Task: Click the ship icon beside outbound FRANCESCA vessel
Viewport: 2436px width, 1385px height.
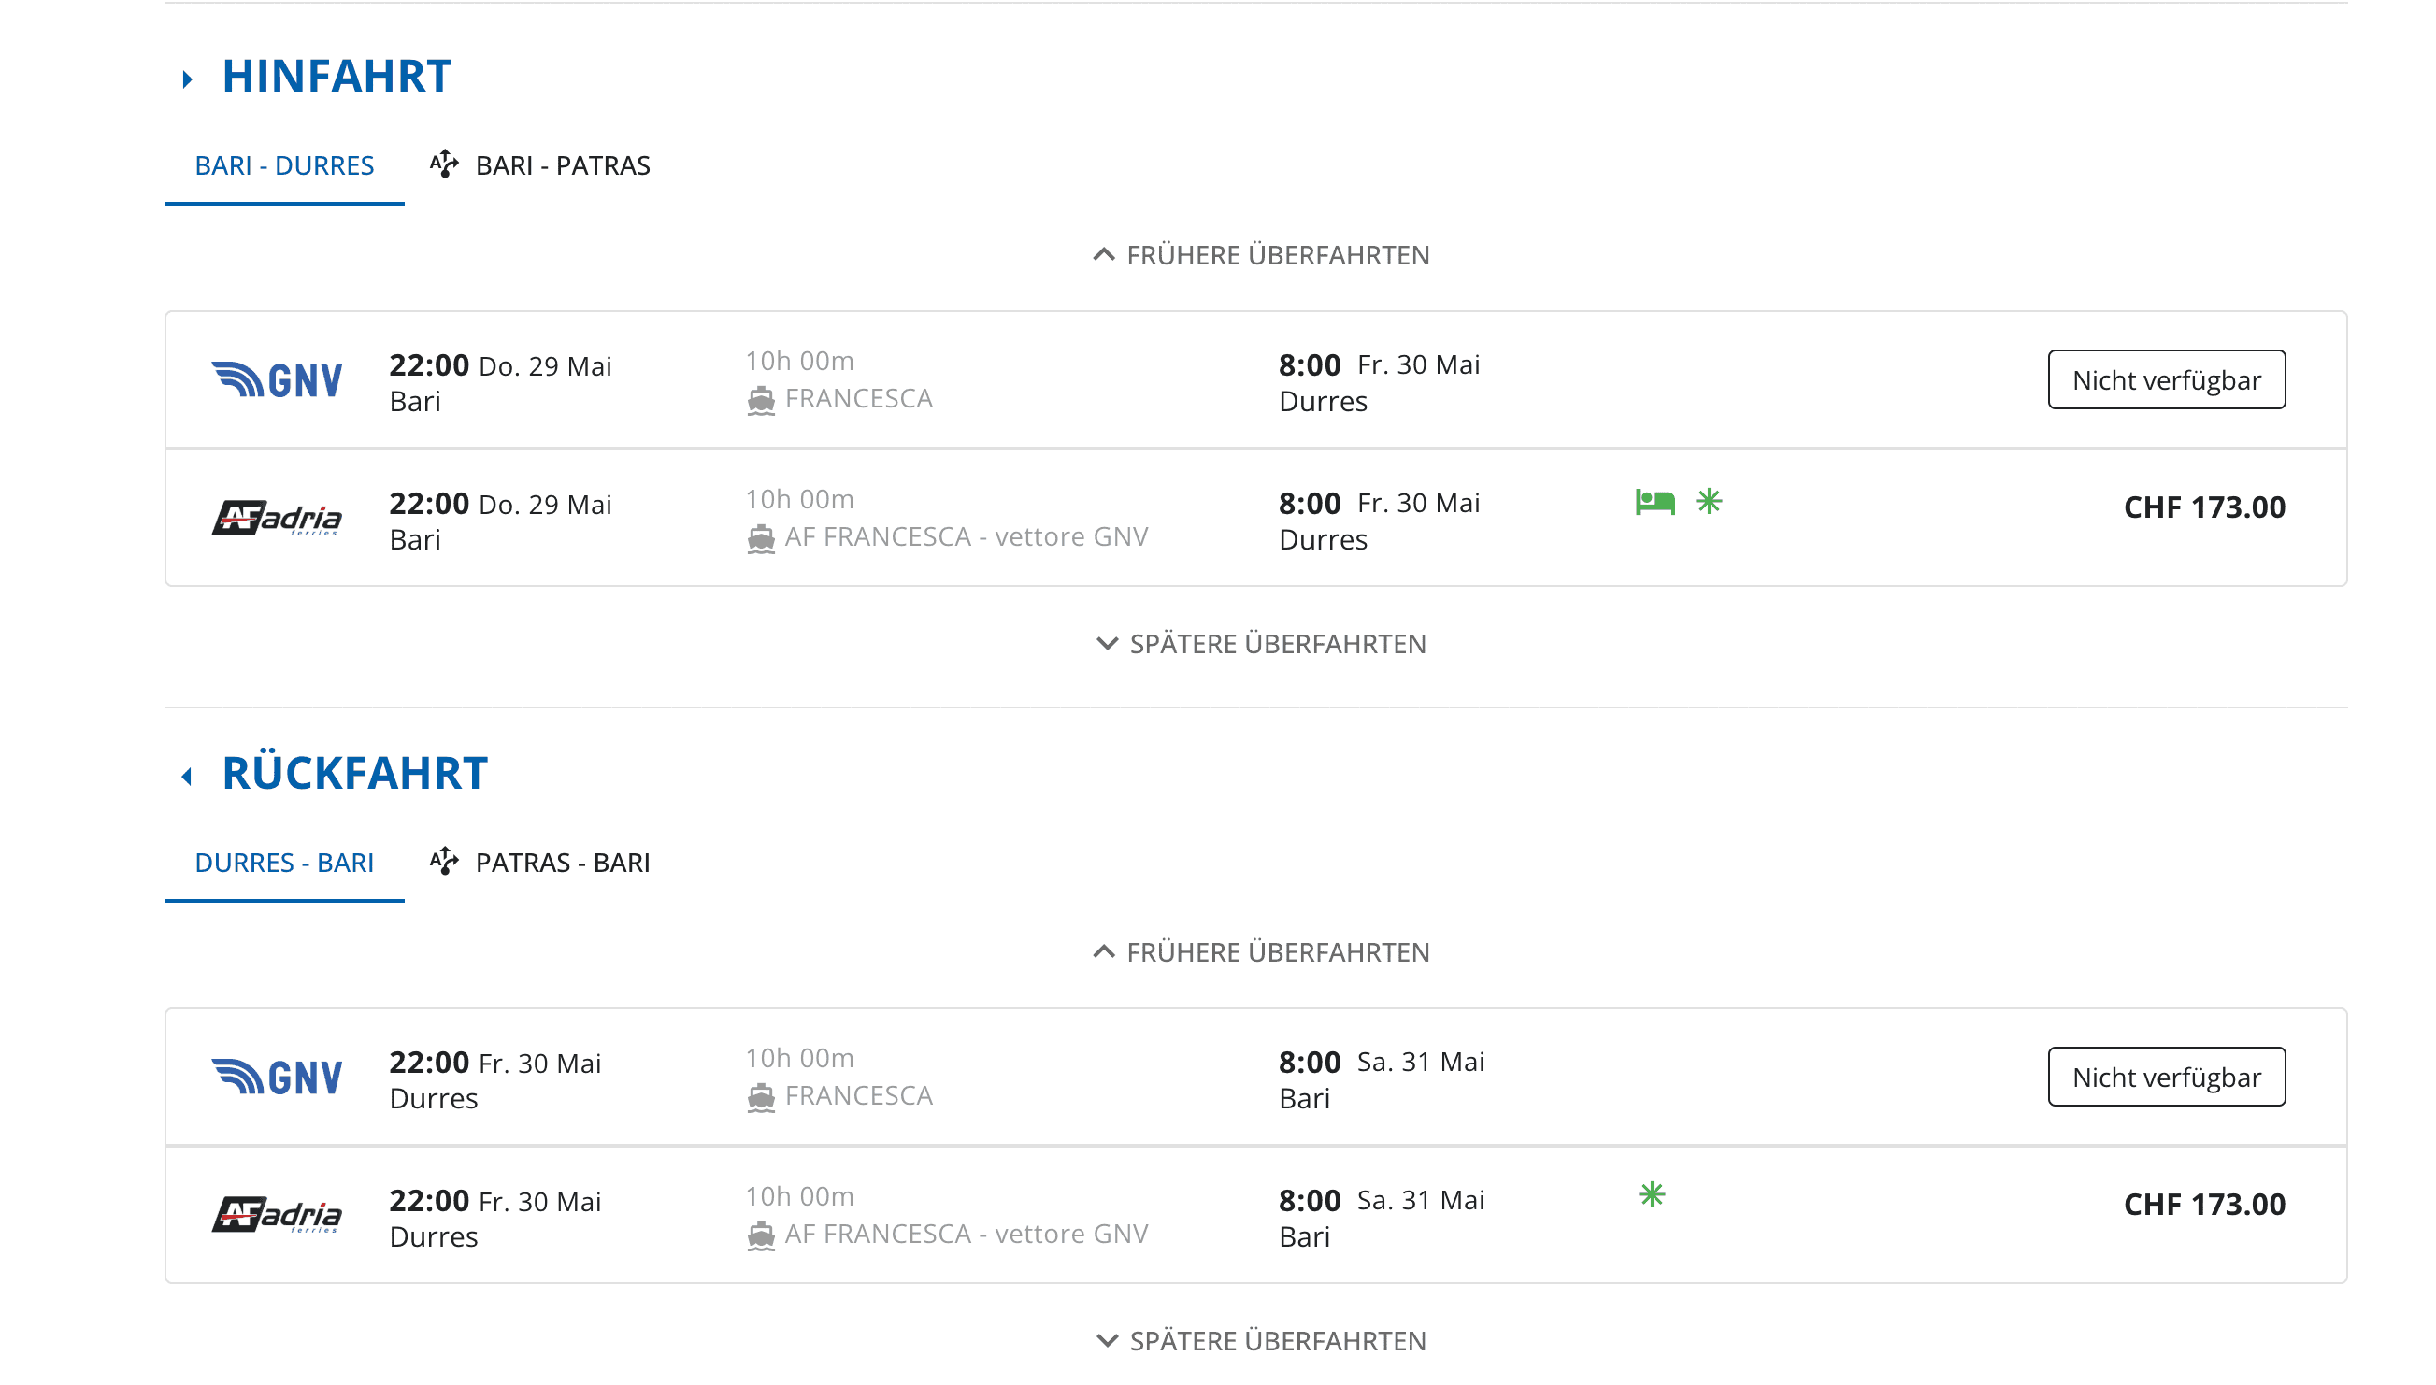Action: tap(760, 401)
